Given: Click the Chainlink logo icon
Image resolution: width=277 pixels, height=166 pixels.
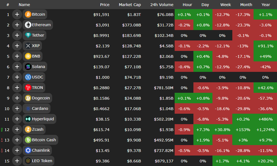Looking at the screenshot, I should (x=28, y=150).
